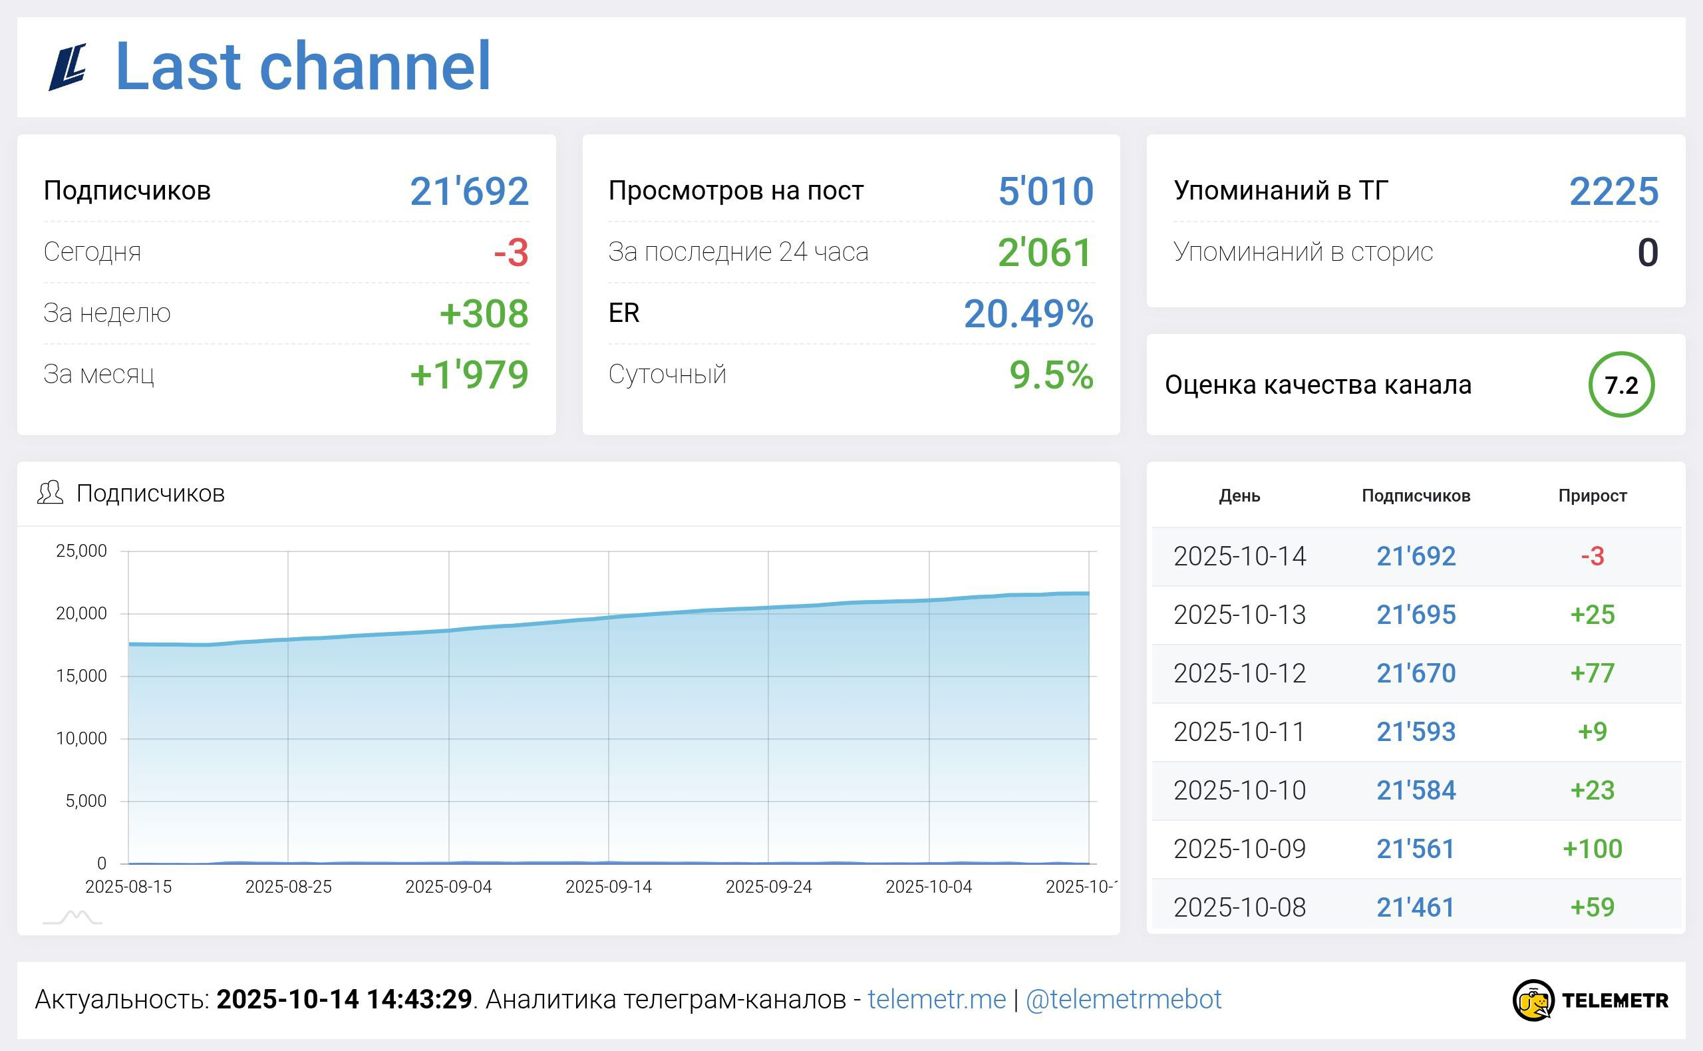
Task: Open the @telemetrmebot link
Action: tap(1124, 1000)
